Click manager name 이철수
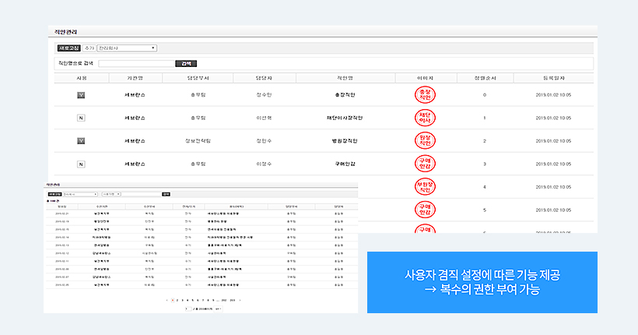 click(x=264, y=164)
